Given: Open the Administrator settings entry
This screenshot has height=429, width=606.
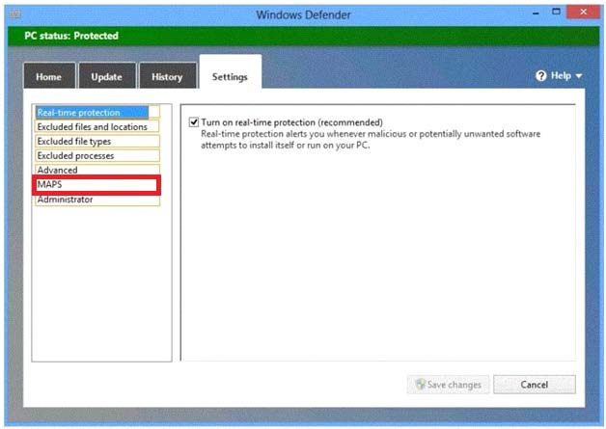Looking at the screenshot, I should (x=96, y=200).
